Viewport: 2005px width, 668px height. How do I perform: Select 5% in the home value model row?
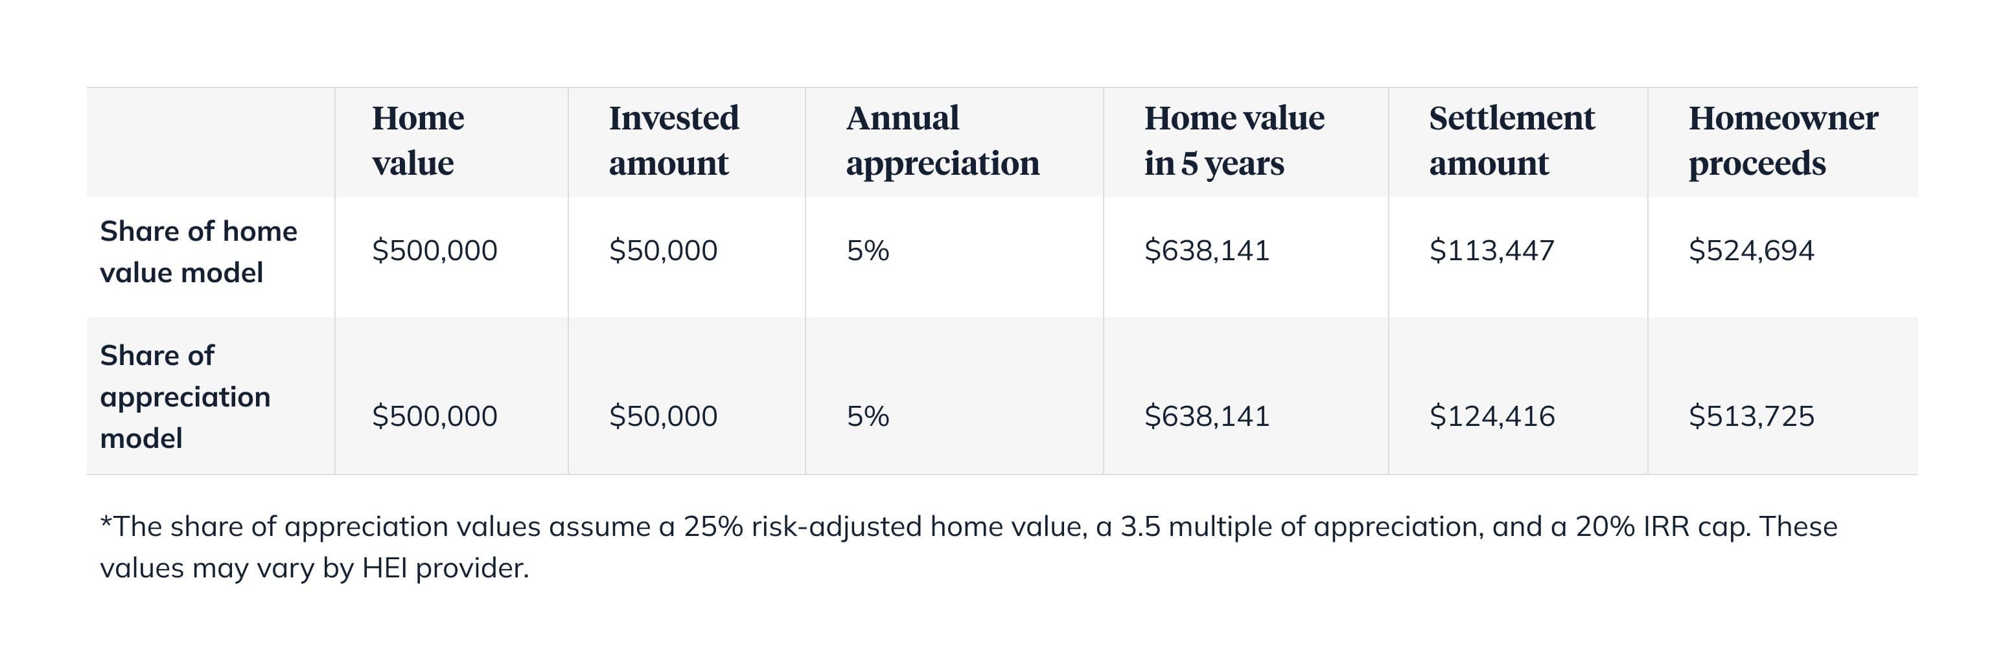(x=867, y=251)
